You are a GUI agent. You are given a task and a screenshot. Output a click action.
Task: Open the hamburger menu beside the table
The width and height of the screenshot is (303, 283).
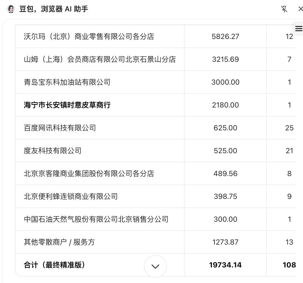pyautogui.click(x=299, y=29)
